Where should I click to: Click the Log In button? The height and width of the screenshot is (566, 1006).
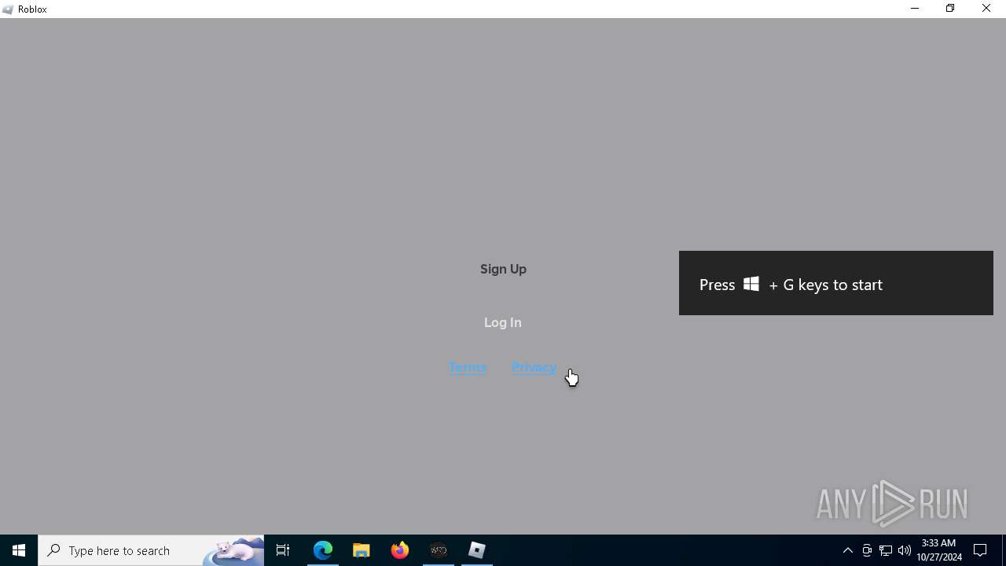[503, 322]
